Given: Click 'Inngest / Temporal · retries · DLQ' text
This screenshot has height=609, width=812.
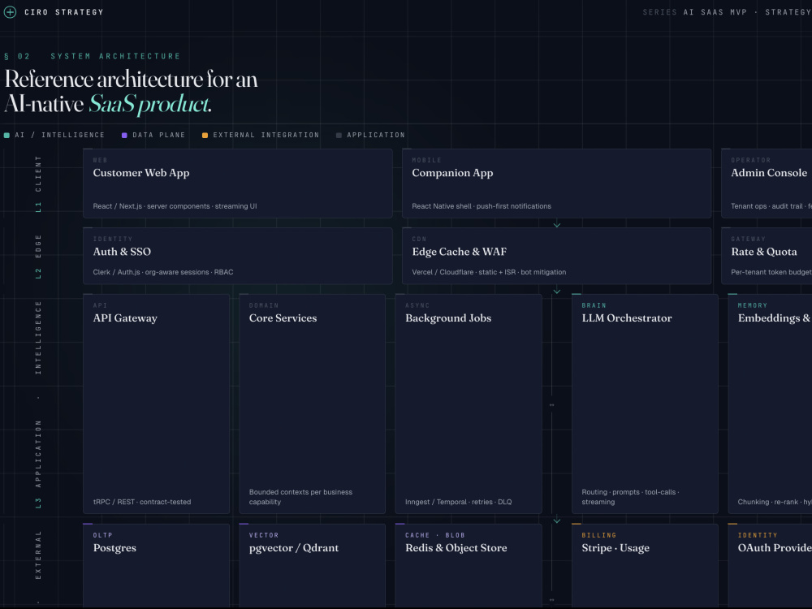Looking at the screenshot, I should click(458, 502).
